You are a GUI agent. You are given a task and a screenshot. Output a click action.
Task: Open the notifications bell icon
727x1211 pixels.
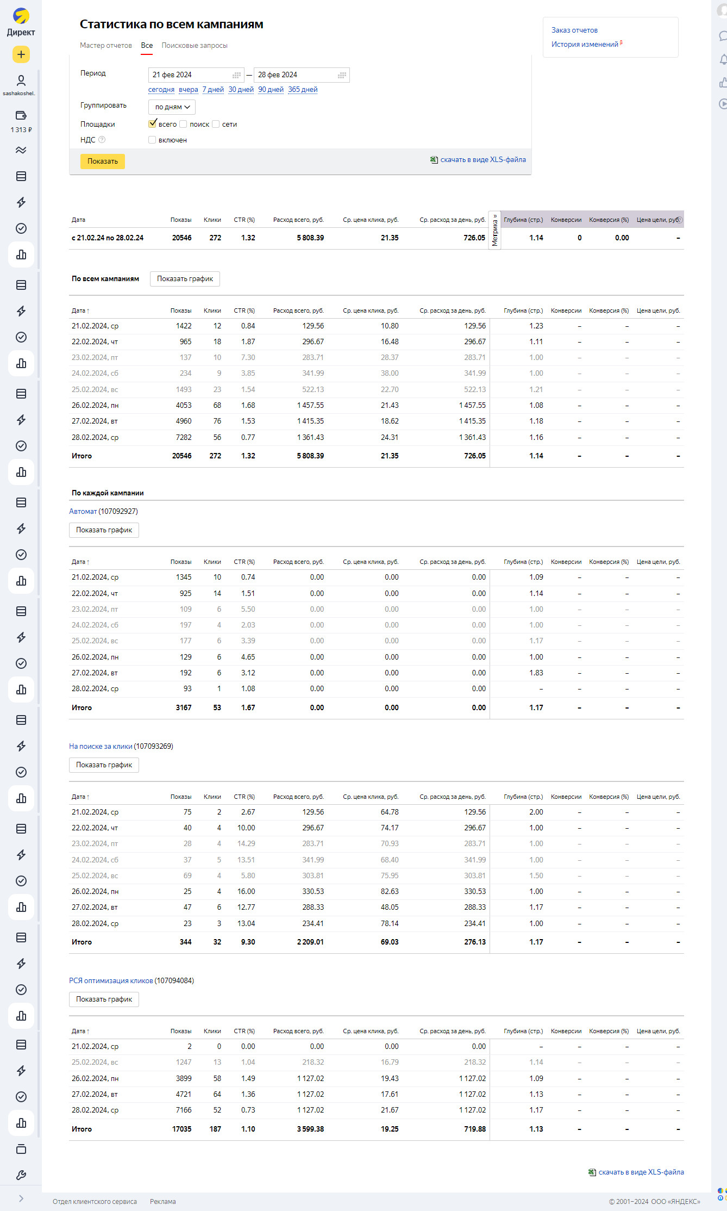[x=723, y=59]
